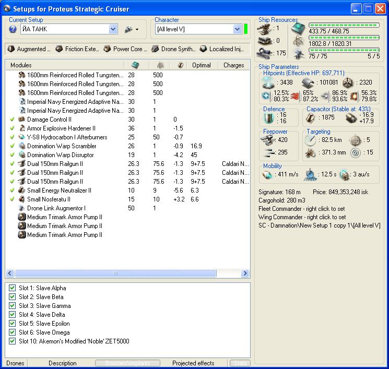Select the Drone Synthesis subsystem
The image size is (389, 369).
(173, 49)
